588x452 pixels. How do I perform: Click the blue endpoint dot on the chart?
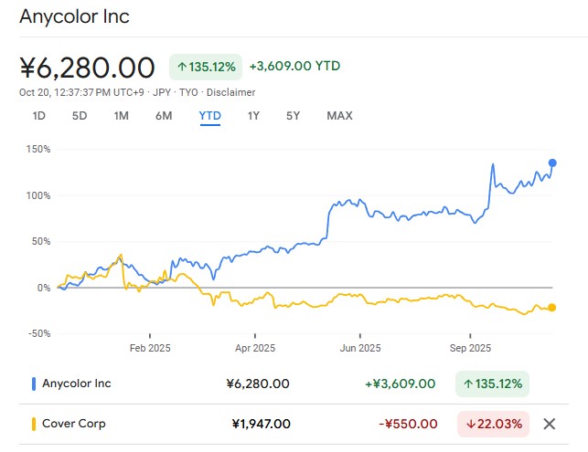[552, 163]
